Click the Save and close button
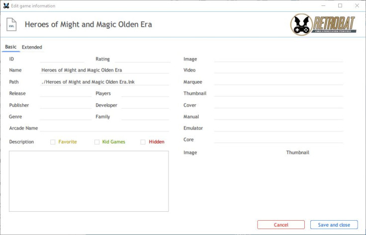Image resolution: width=366 pixels, height=235 pixels. (334, 225)
